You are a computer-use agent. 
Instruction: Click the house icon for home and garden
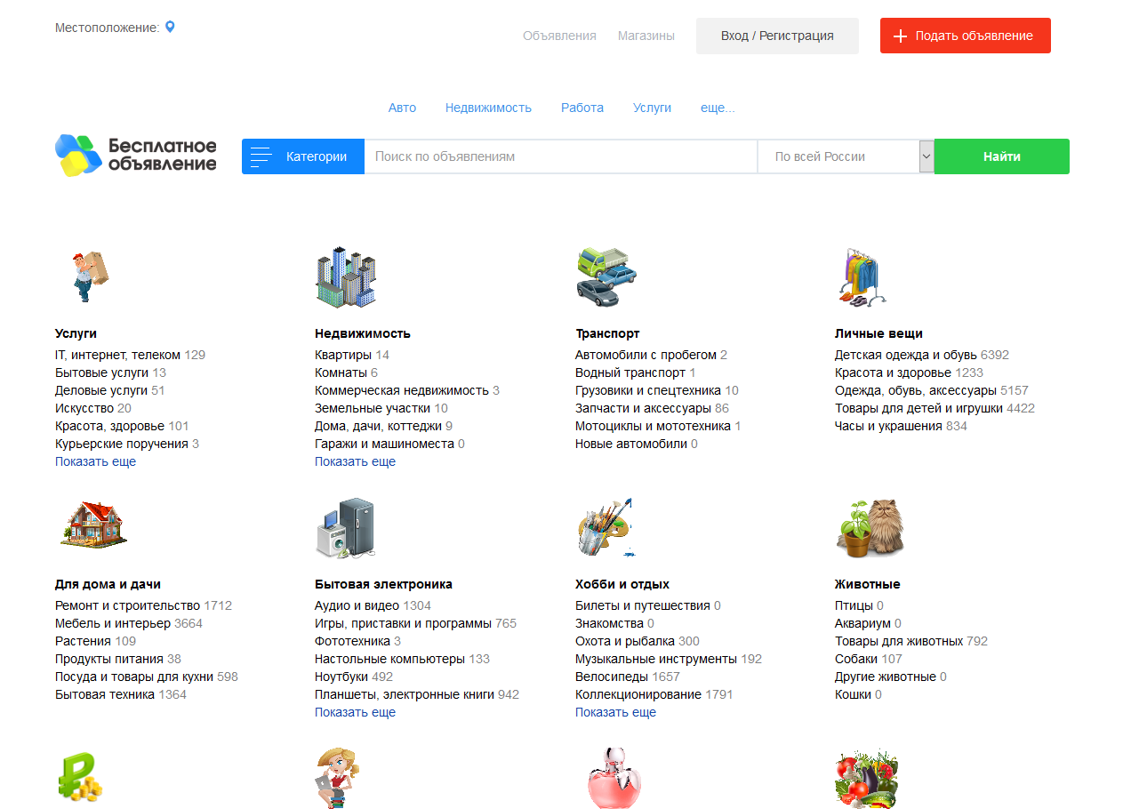tap(93, 525)
